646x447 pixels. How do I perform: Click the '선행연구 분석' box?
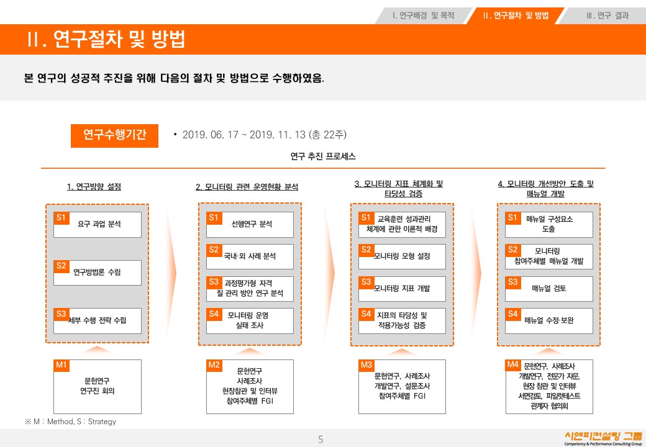[250, 224]
